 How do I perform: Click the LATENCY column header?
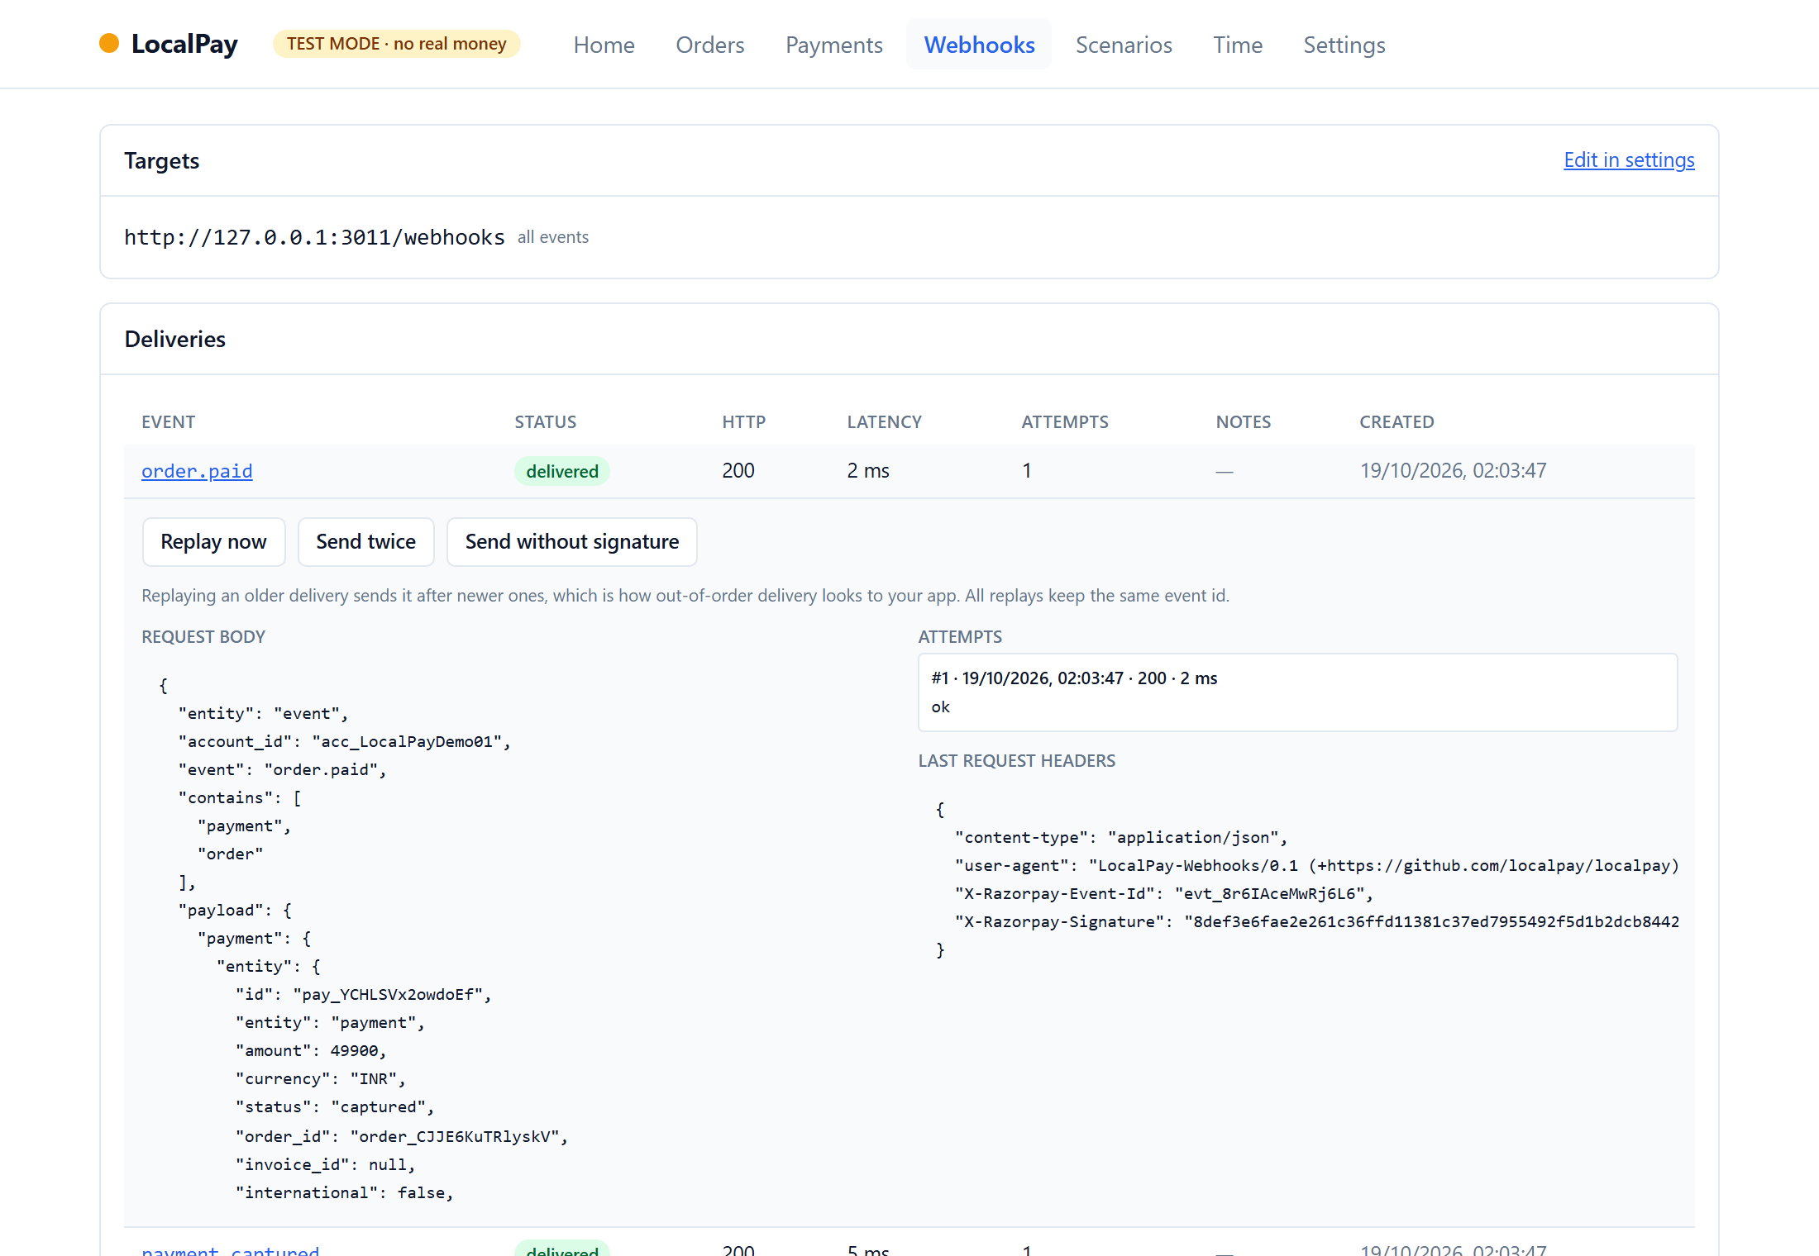[884, 422]
